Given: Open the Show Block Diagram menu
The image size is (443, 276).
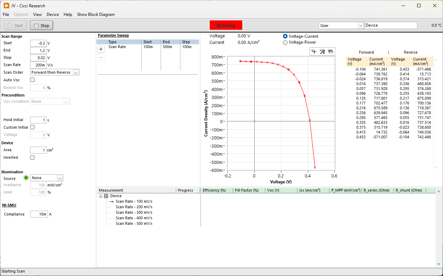Looking at the screenshot, I should coord(96,15).
